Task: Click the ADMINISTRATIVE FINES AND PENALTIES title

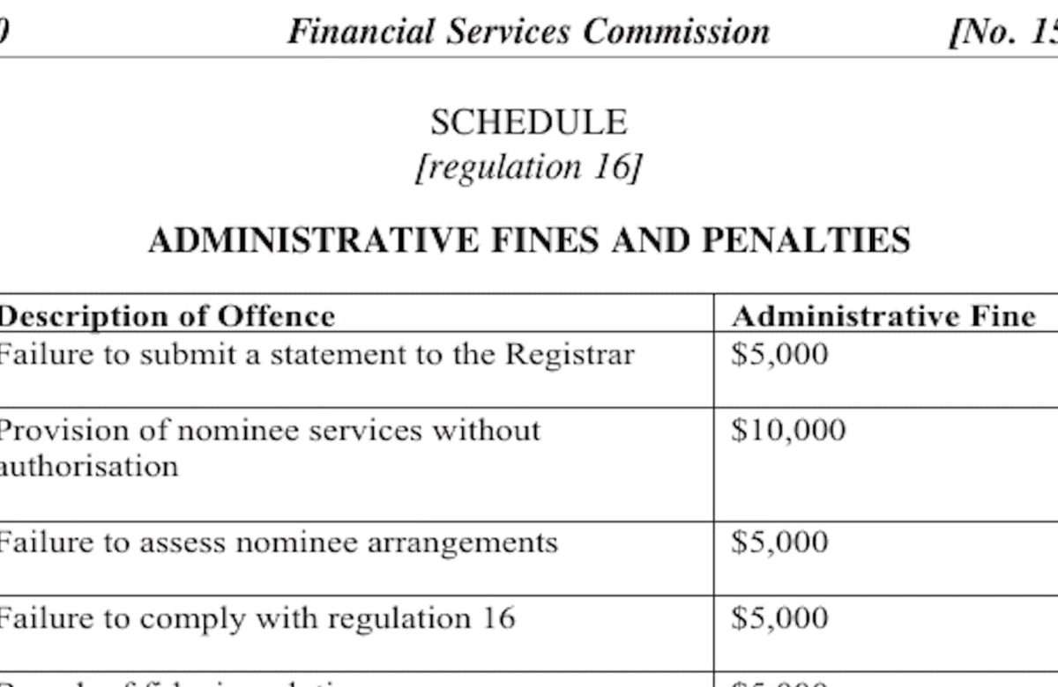Action: 529,240
